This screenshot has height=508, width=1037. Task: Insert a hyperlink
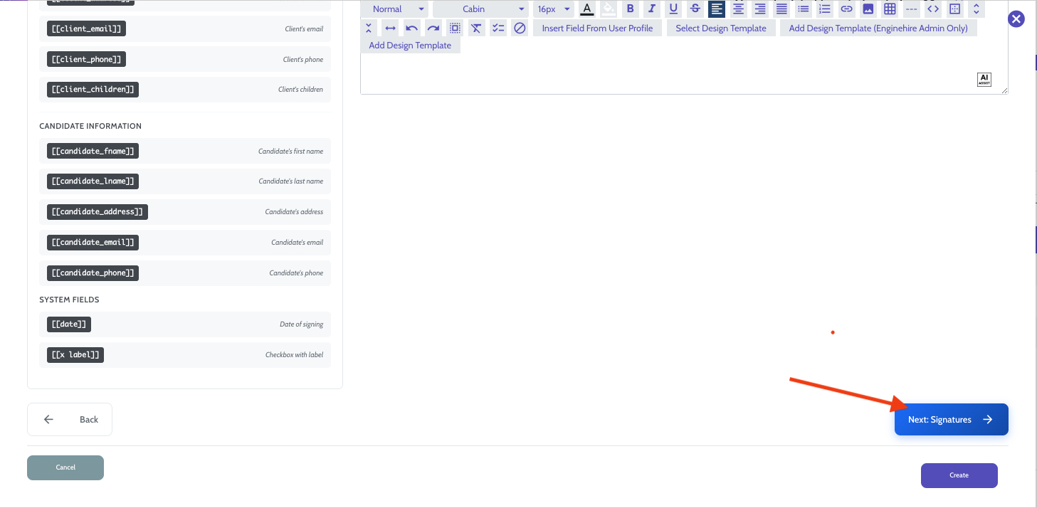(x=846, y=9)
